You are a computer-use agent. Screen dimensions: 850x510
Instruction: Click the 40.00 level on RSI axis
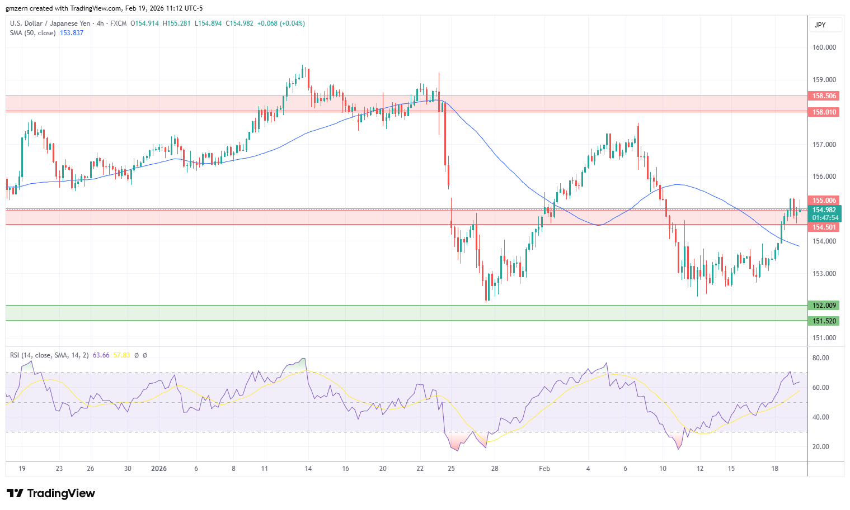pos(821,417)
